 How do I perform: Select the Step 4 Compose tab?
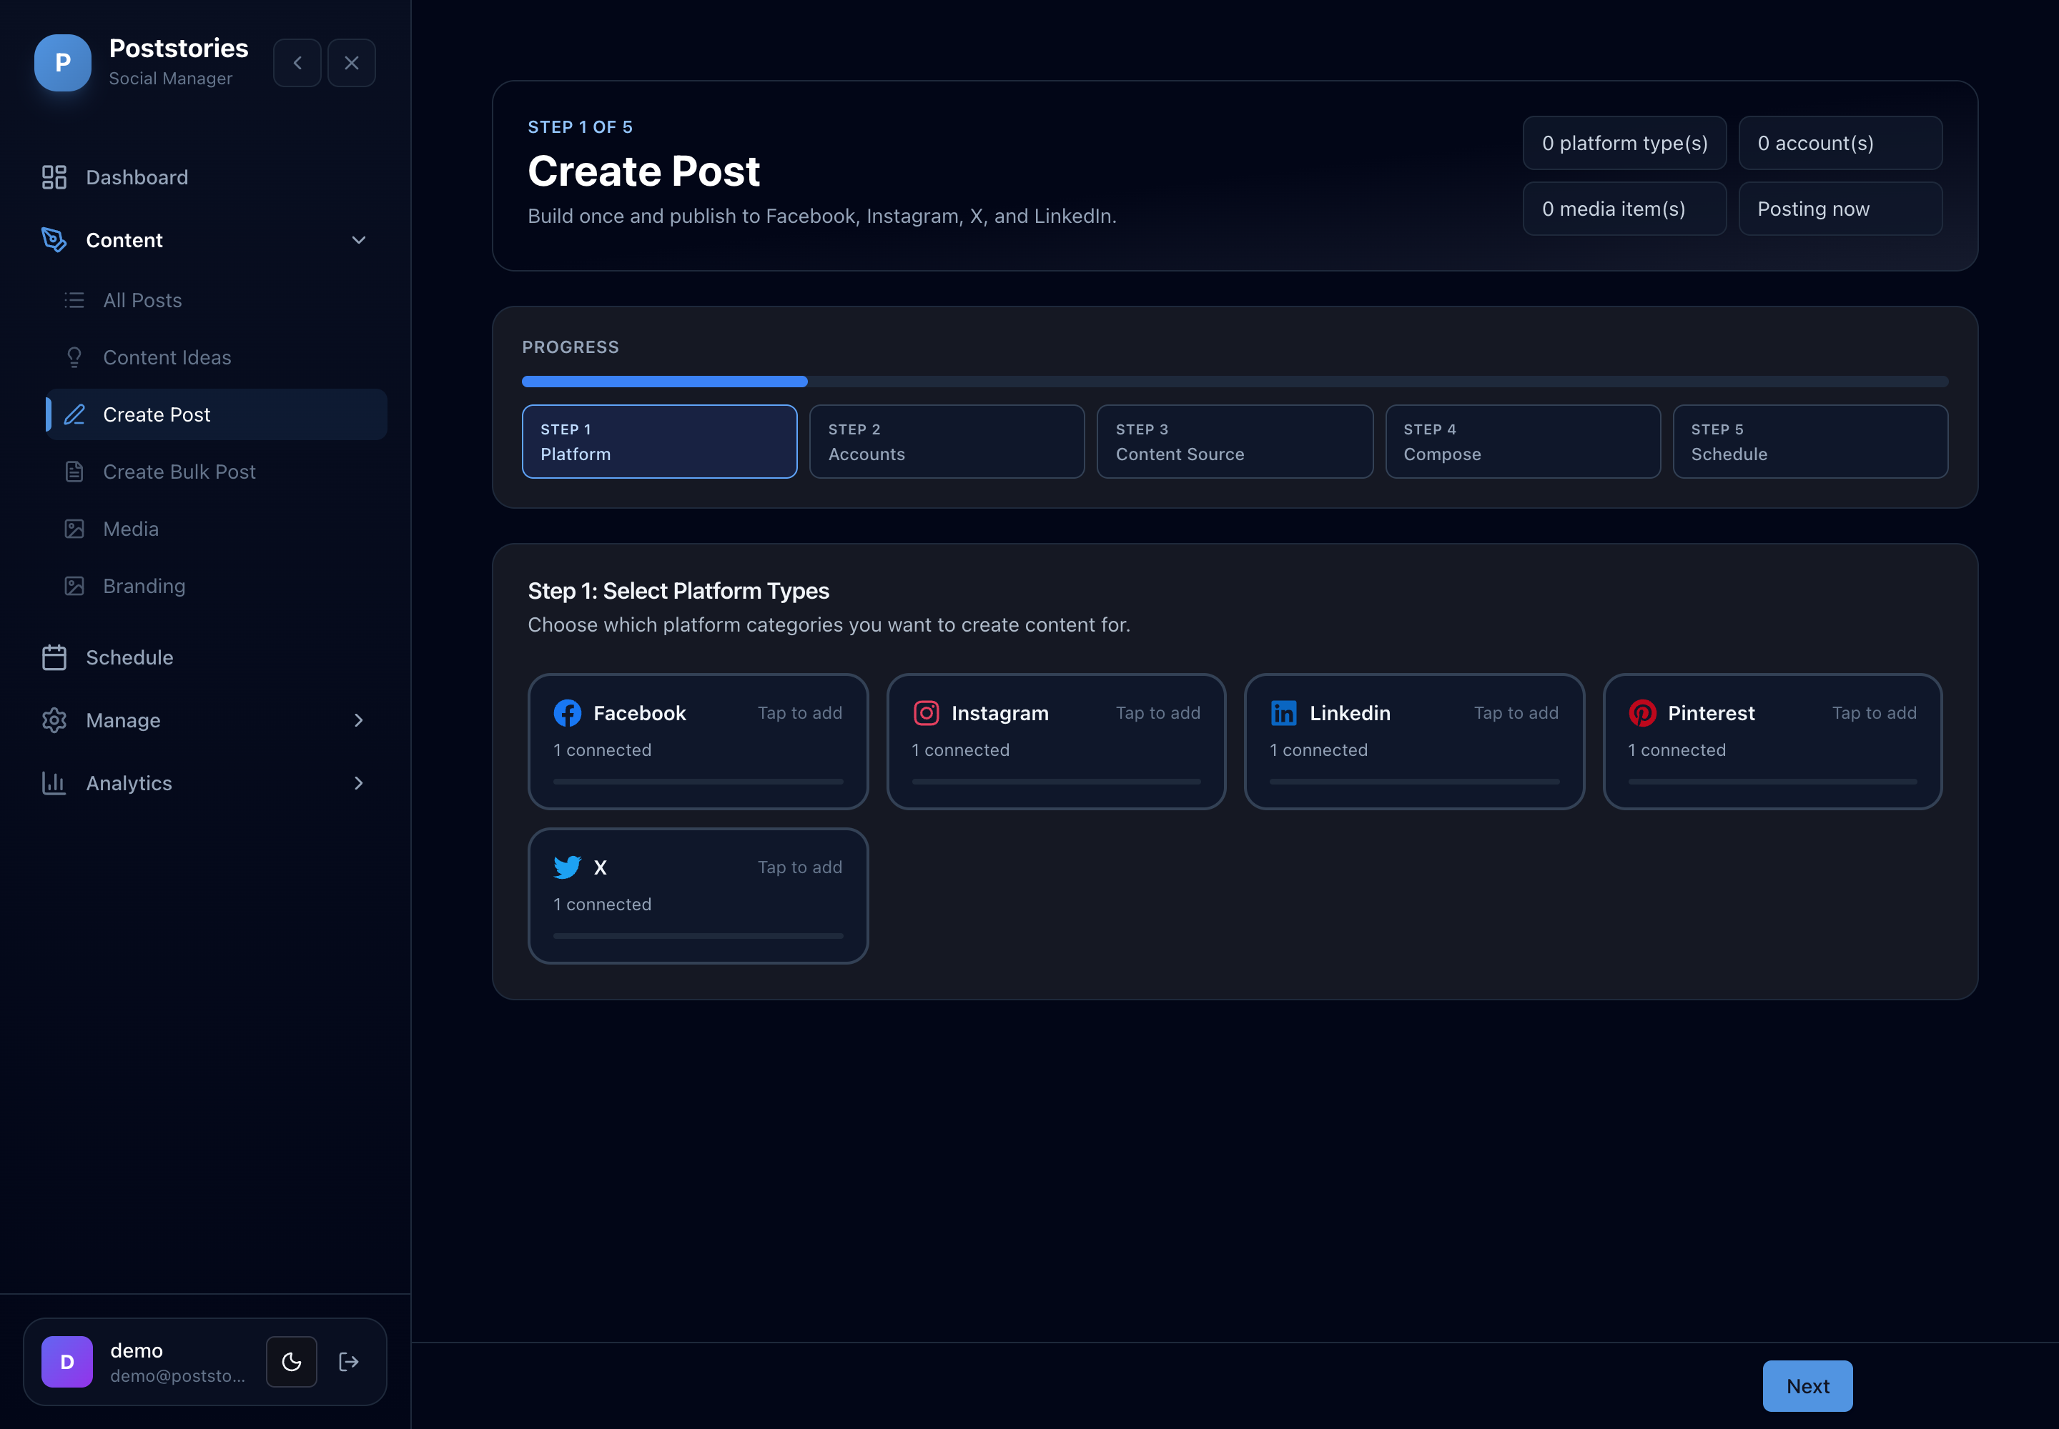point(1524,442)
